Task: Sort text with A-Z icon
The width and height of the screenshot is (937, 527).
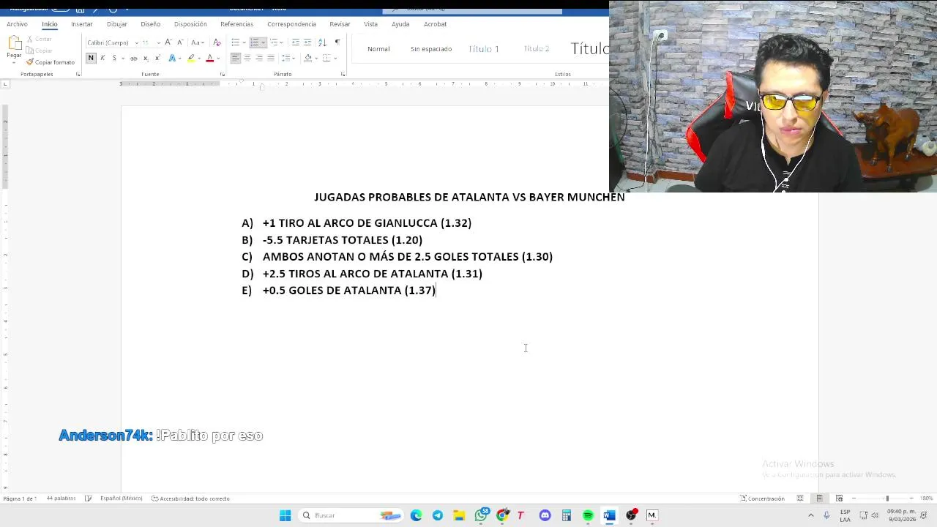Action: pos(322,42)
